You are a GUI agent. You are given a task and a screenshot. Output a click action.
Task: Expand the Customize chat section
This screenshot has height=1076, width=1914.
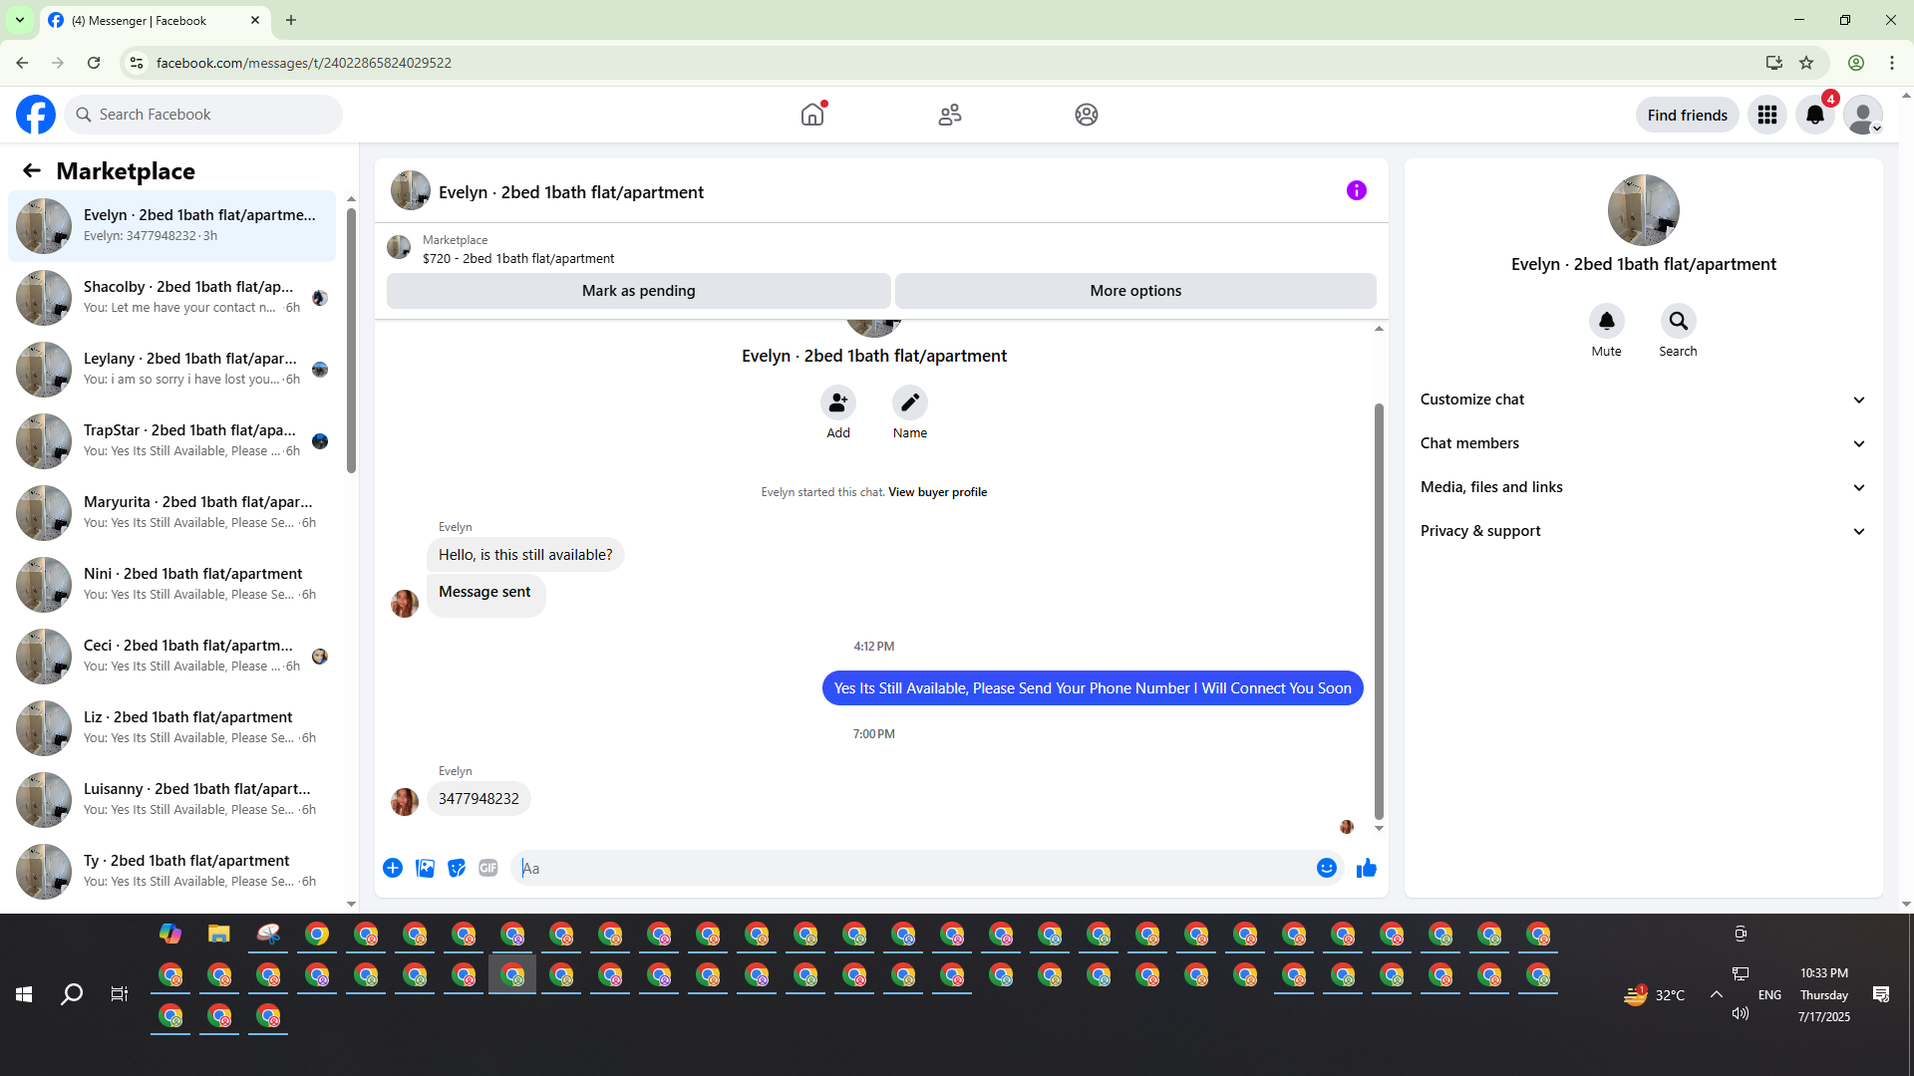click(x=1643, y=400)
